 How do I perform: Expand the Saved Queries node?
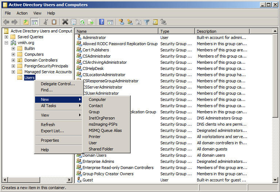pos(7,37)
